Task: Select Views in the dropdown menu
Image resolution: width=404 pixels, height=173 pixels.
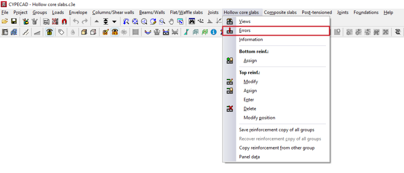Action: 276,21
